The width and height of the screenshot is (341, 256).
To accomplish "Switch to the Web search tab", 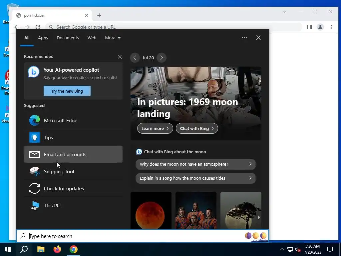I will (x=92, y=38).
